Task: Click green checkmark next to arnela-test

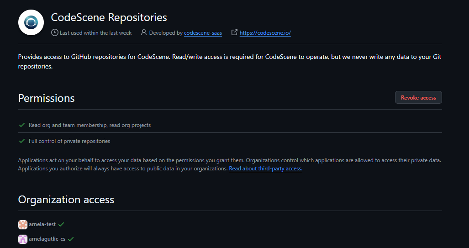Action: [x=61, y=224]
